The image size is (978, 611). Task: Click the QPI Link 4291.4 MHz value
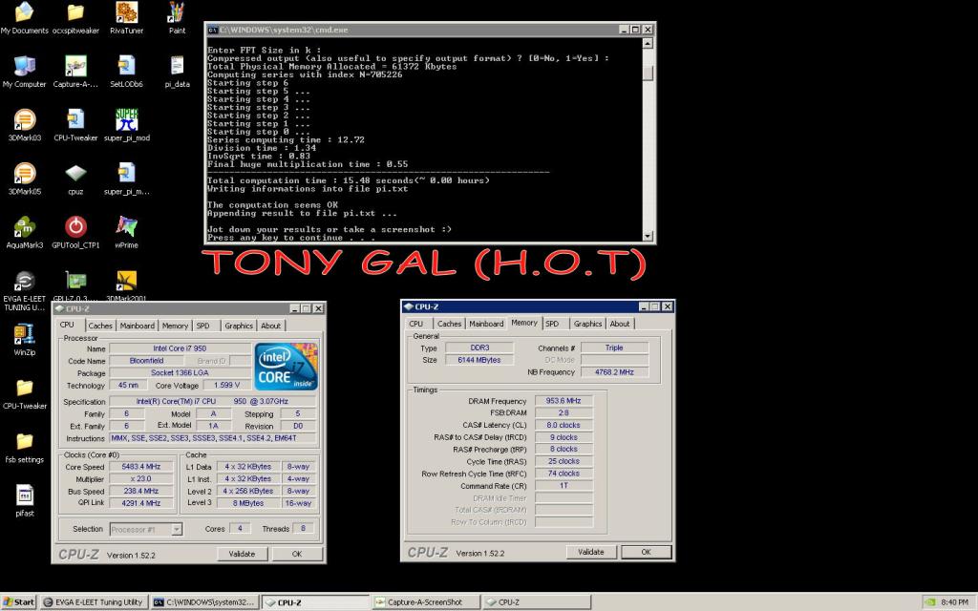click(141, 503)
